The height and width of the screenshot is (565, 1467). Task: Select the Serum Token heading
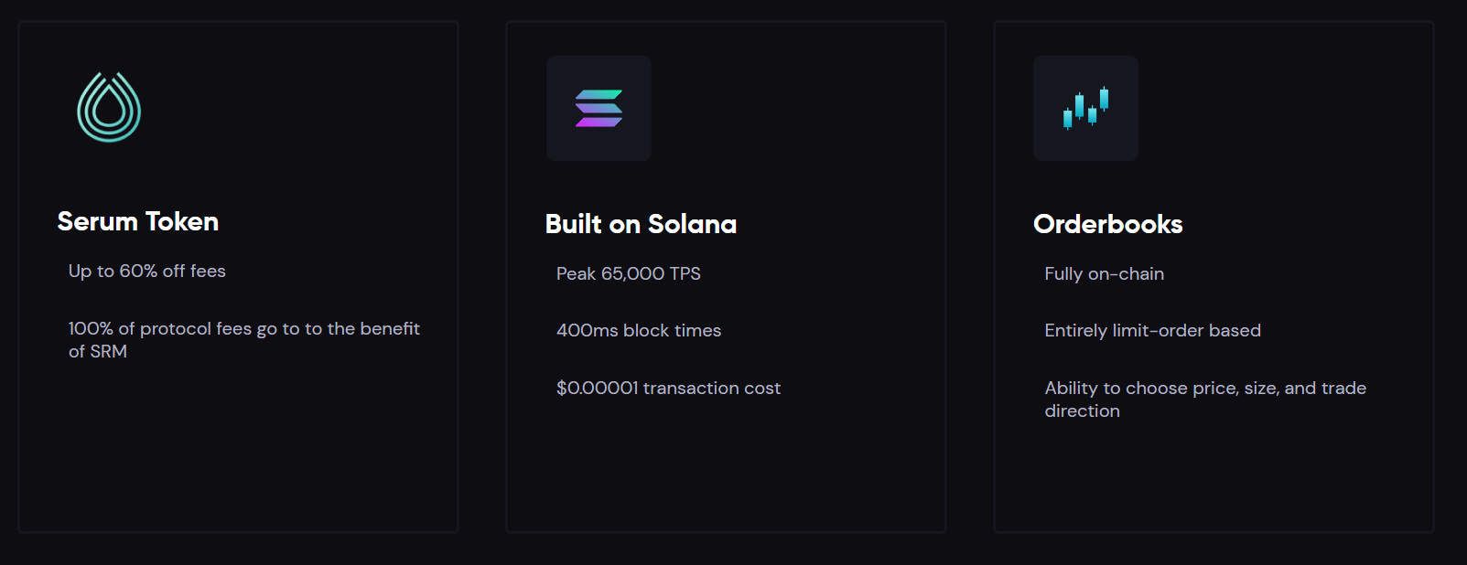pos(138,221)
